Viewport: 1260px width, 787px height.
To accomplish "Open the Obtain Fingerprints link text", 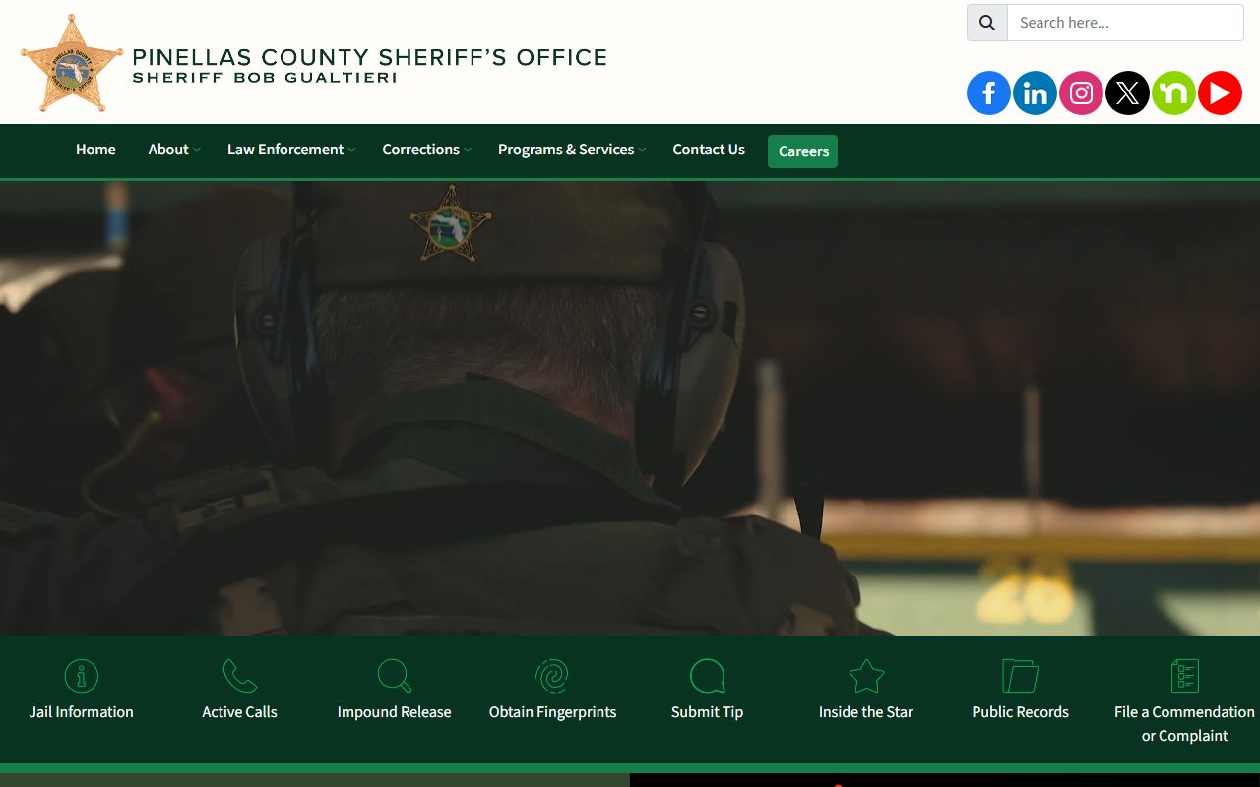I will click(552, 712).
